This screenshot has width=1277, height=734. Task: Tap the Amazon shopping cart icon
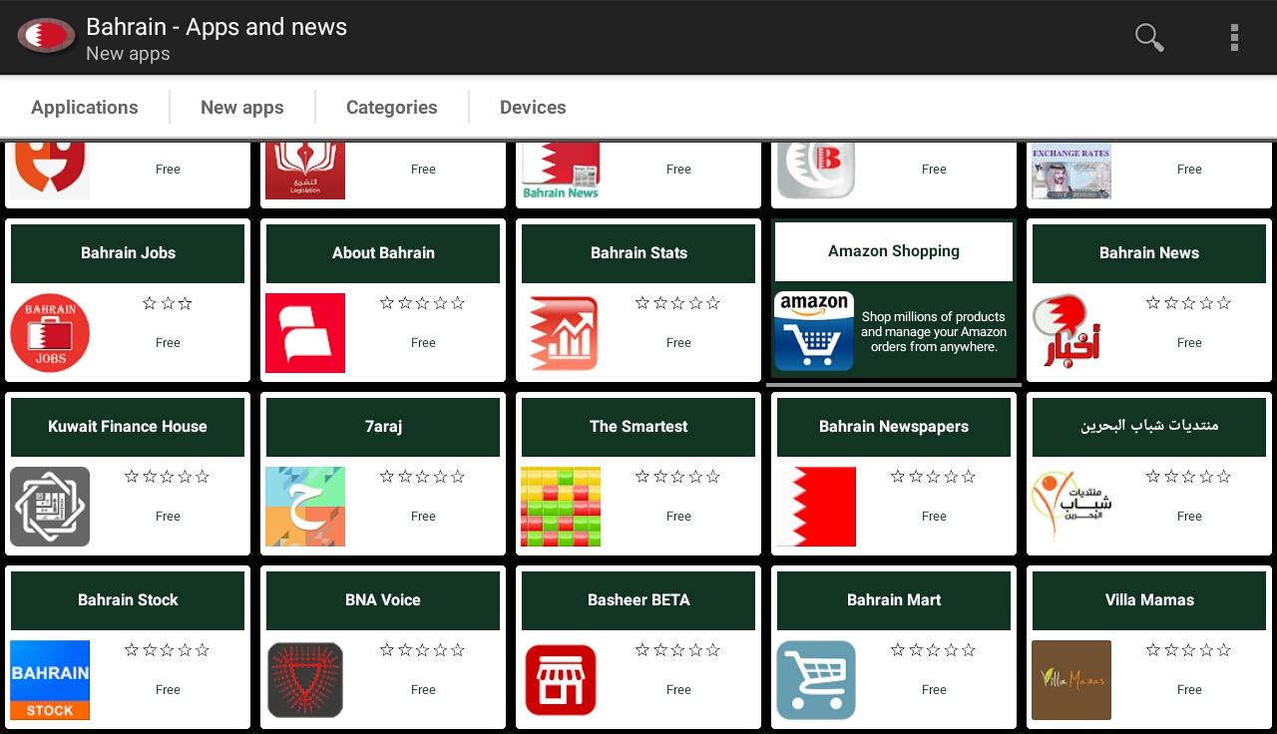tap(814, 331)
